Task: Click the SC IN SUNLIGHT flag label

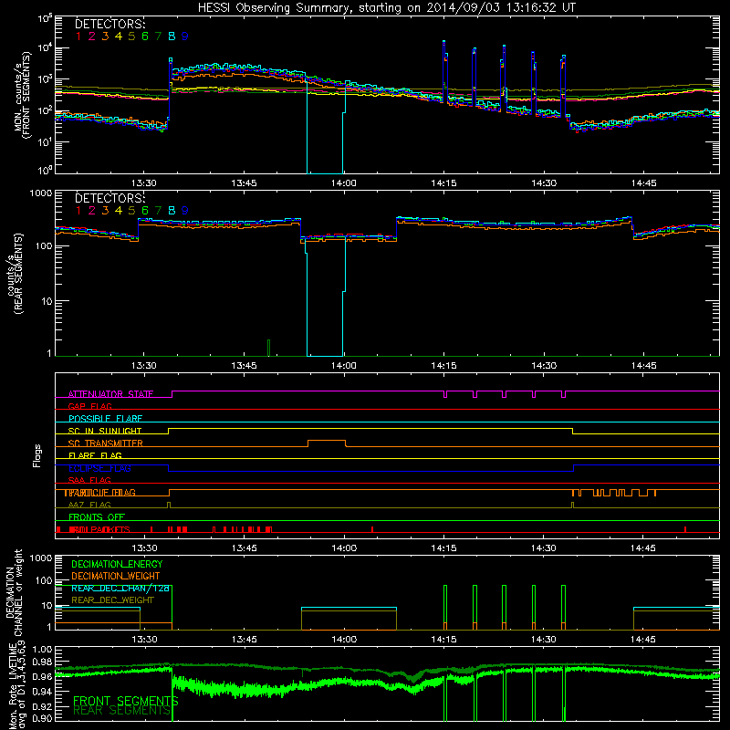Action: coord(105,431)
